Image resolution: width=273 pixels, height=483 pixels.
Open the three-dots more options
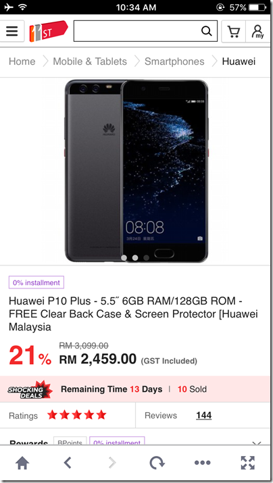[x=203, y=463]
